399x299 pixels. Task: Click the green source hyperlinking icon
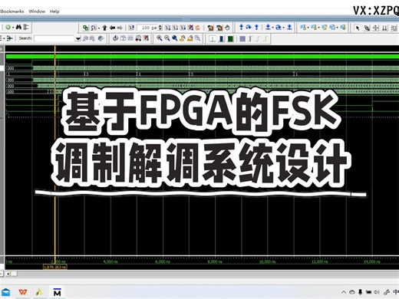[85, 28]
